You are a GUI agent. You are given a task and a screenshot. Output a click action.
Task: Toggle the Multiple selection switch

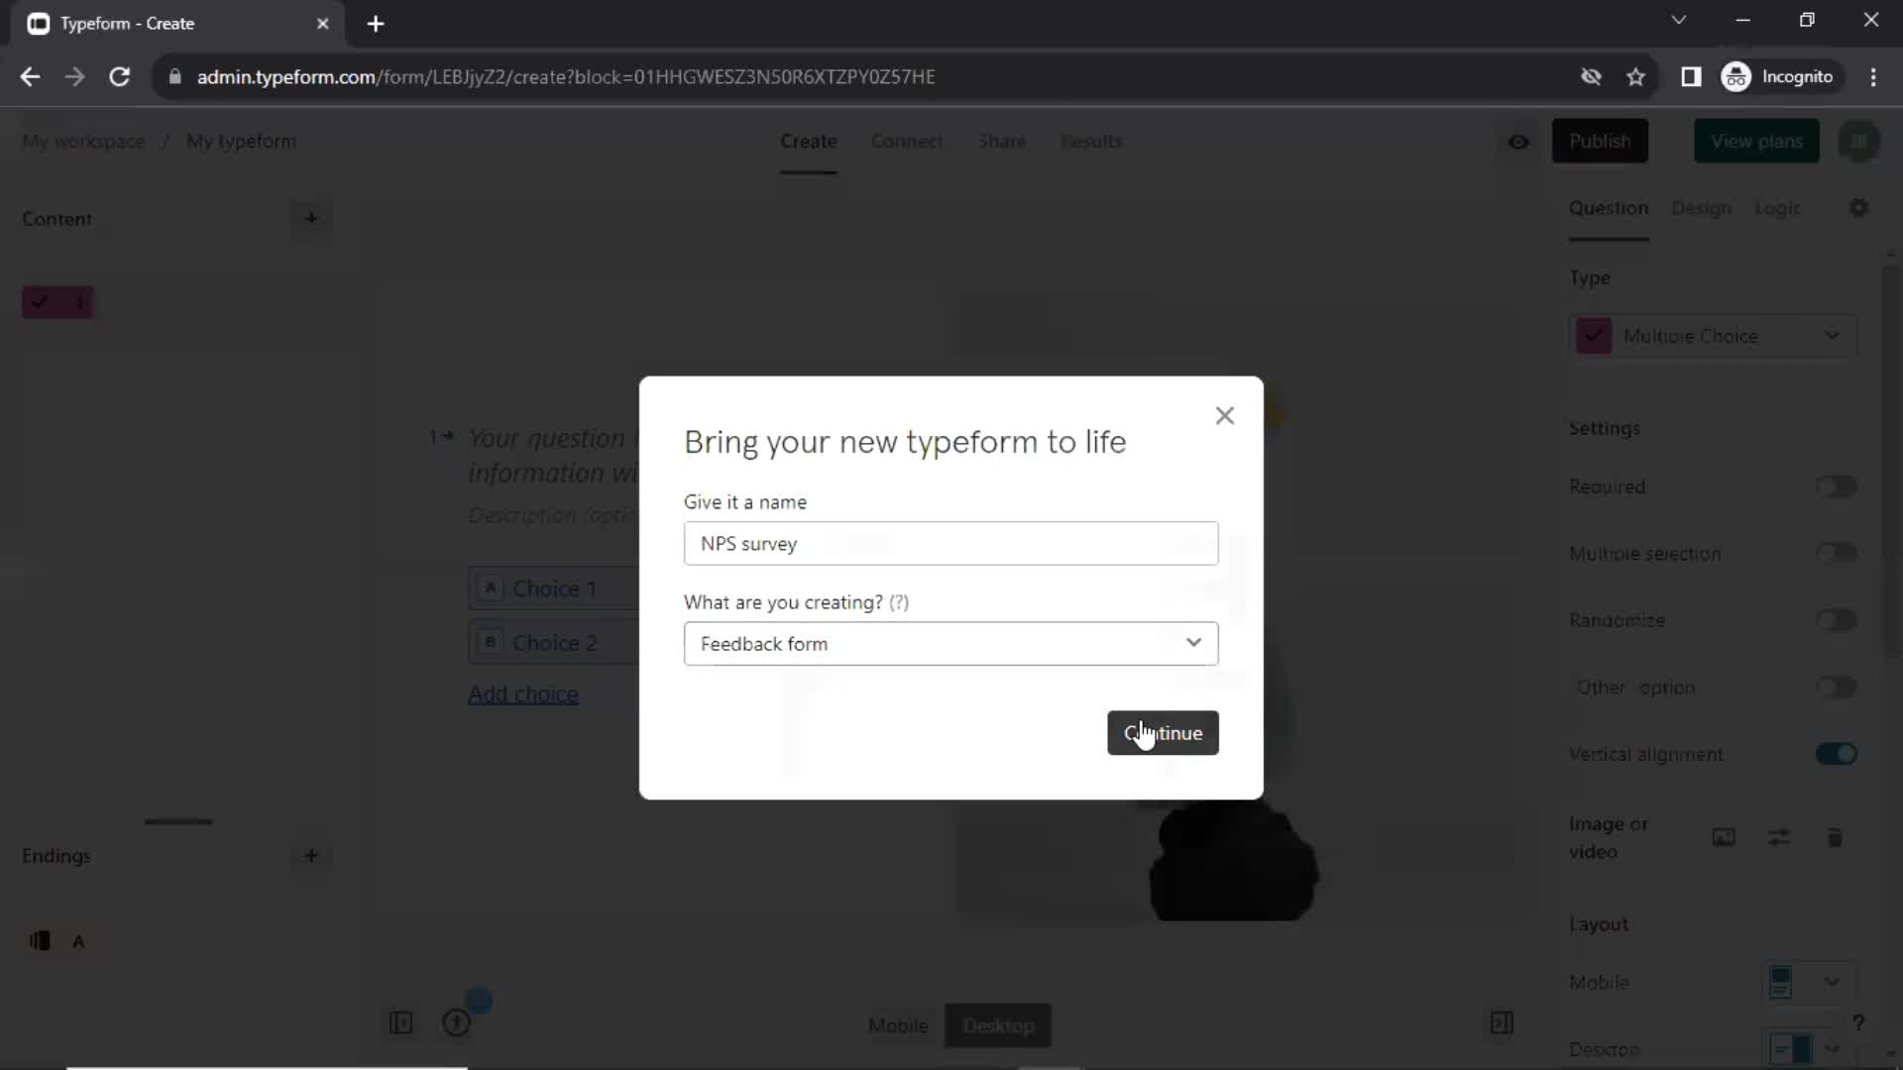coord(1836,553)
